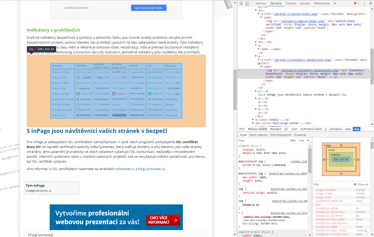
Task: Open the red error count indicator
Action: pyautogui.click(x=356, y=3)
